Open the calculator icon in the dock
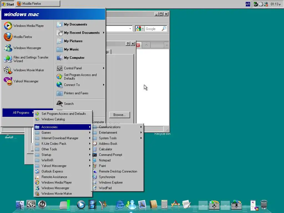The height and width of the screenshot is (213, 284). pyautogui.click(x=164, y=205)
